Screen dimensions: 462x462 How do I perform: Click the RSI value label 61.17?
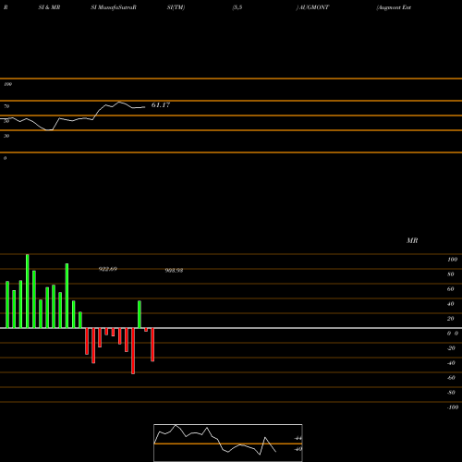click(x=161, y=105)
